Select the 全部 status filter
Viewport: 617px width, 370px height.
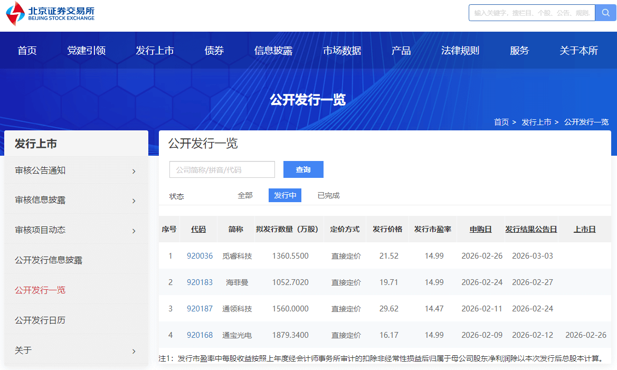click(x=245, y=195)
